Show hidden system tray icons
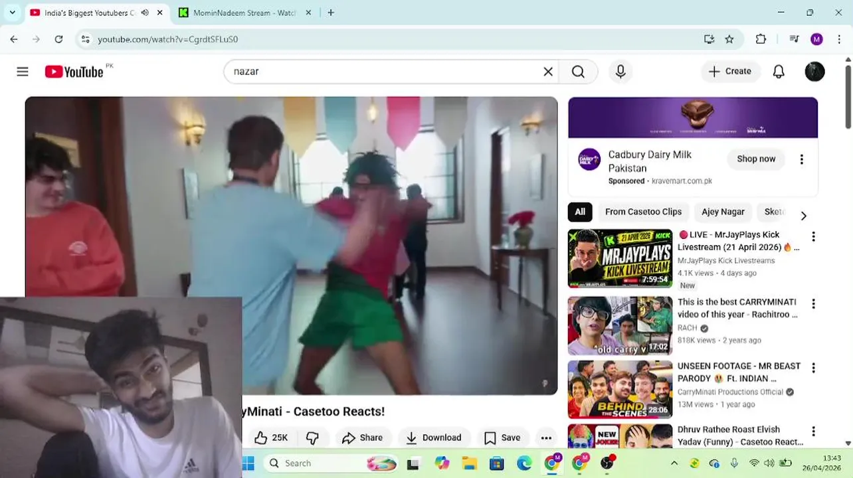The width and height of the screenshot is (853, 478). pos(674,463)
